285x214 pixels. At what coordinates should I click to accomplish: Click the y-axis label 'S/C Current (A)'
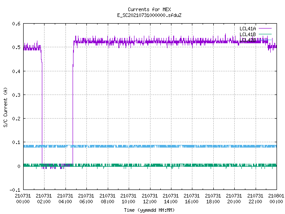[5, 107]
